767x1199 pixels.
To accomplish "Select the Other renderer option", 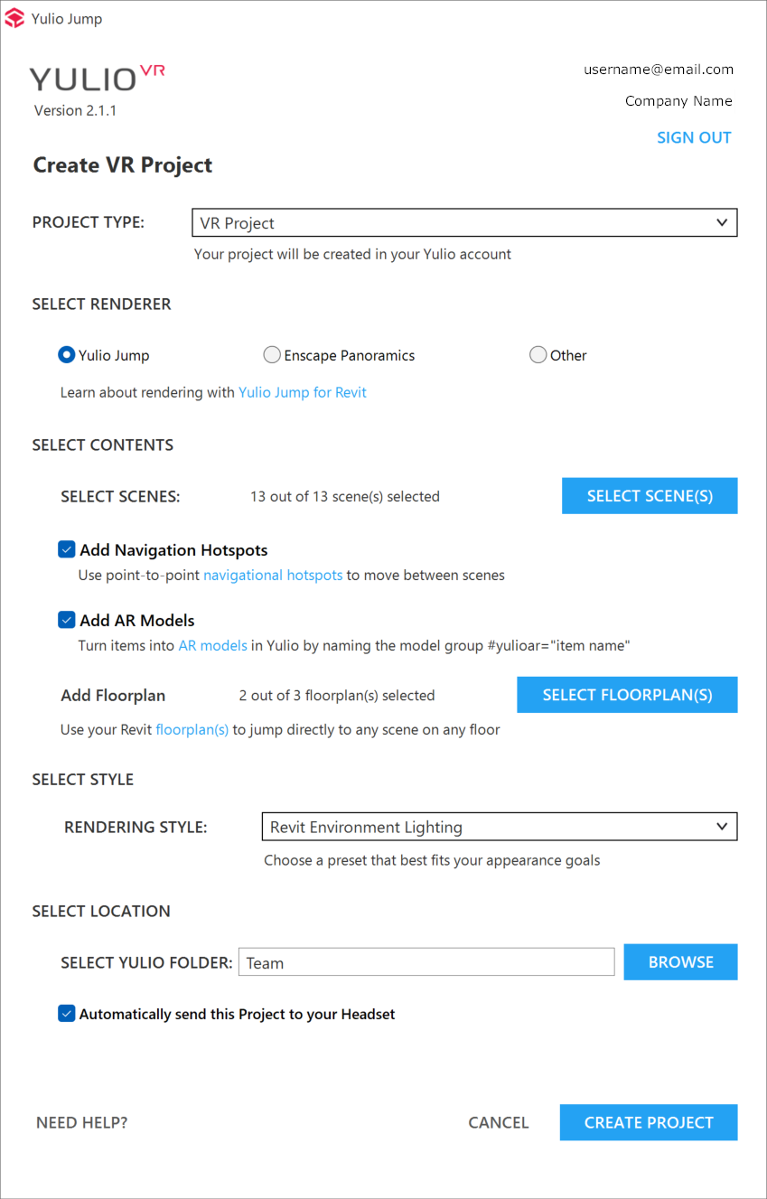I will [538, 355].
